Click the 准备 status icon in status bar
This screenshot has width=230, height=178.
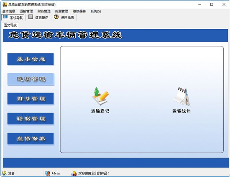pos(4,173)
